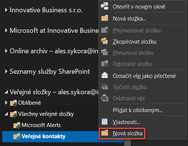Expand Seznamy služby SharePoint
Viewport: 188px width, 146px height.
point(6,72)
